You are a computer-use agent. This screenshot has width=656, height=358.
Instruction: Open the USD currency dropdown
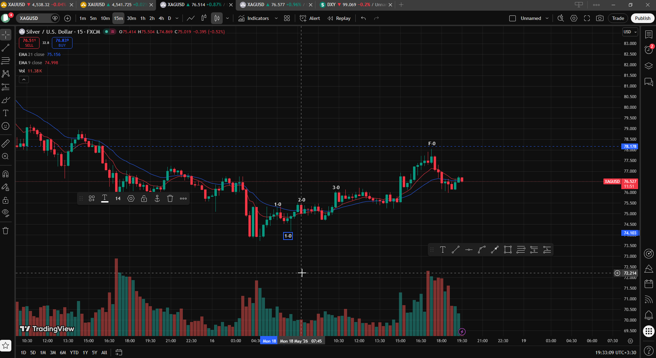pyautogui.click(x=630, y=32)
